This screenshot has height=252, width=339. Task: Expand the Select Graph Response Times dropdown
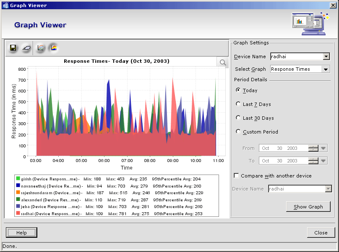pos(326,69)
